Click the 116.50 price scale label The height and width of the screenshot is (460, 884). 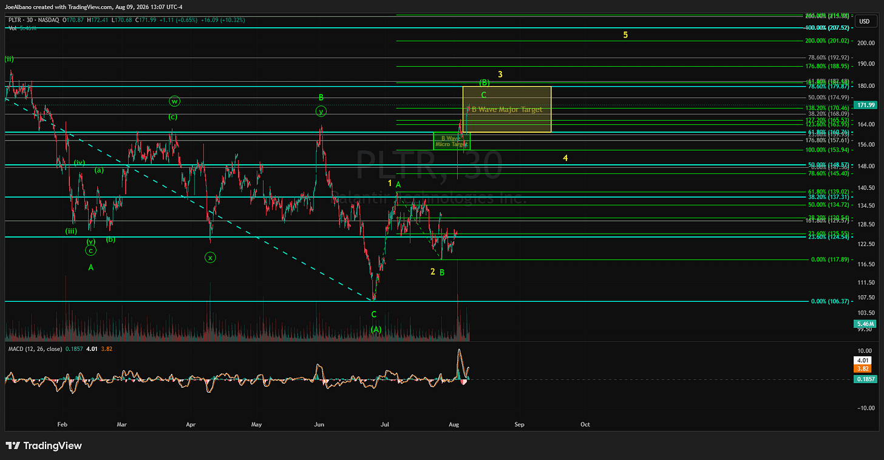pyautogui.click(x=866, y=264)
